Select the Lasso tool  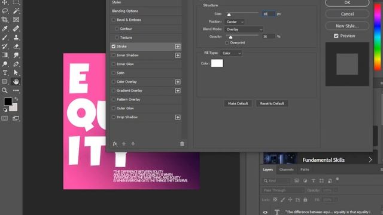(5, 11)
